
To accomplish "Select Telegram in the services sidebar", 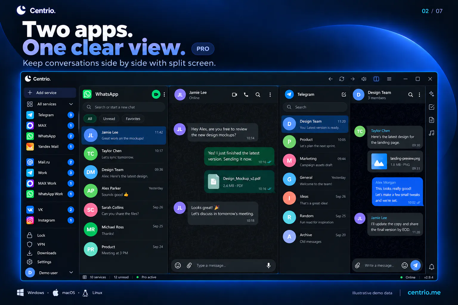I will (x=50, y=115).
